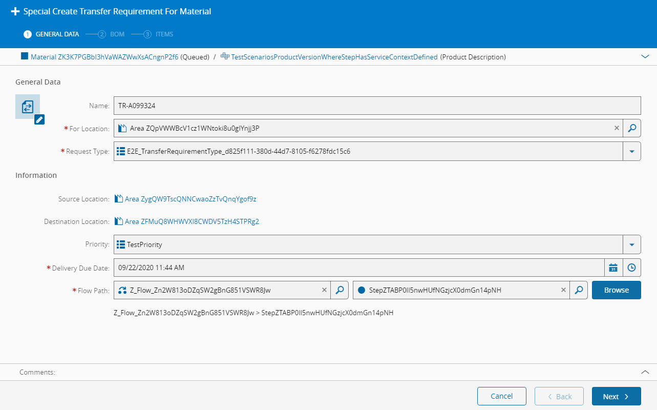Clear the selected step in Flow Path

(x=563, y=290)
